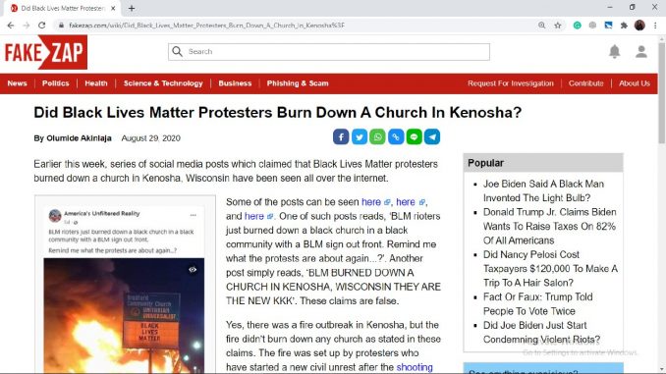Open the Politics menu item
Screen dimensions: 666x374
[x=56, y=83]
